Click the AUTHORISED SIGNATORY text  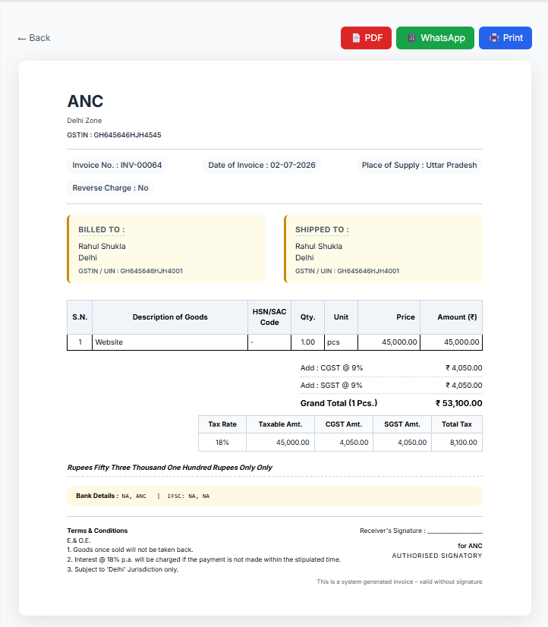tap(437, 556)
